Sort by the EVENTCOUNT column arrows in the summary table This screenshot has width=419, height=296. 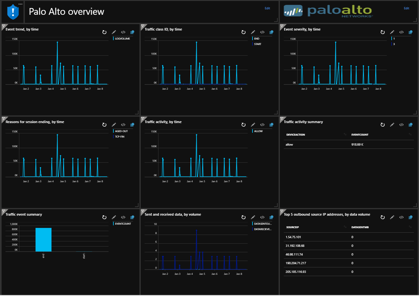tap(410, 135)
